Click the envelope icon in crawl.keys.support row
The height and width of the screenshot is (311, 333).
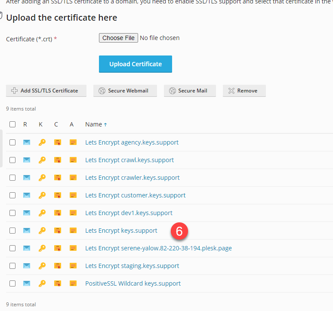tap(27, 160)
